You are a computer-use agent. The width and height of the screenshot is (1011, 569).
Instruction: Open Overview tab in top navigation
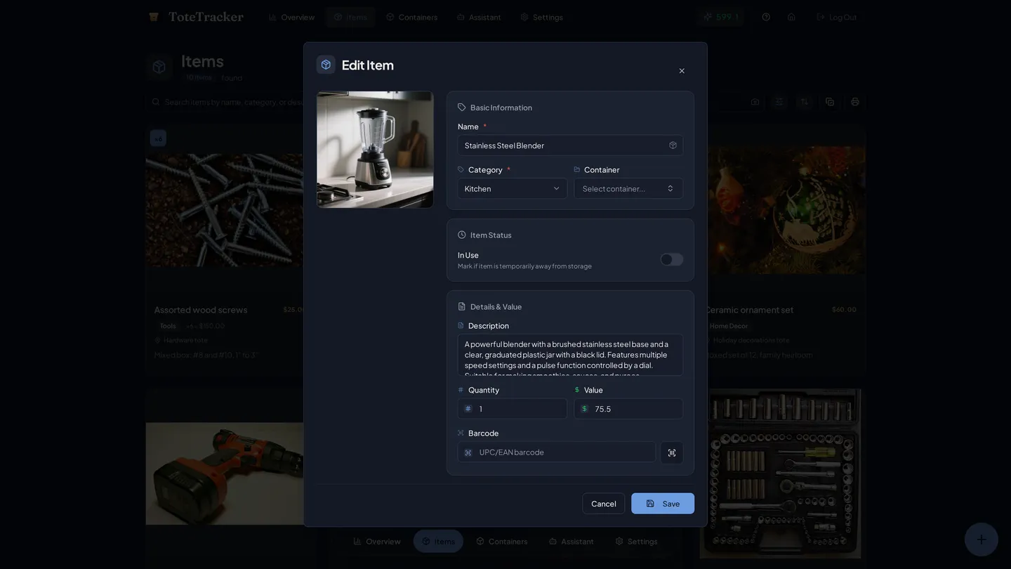[291, 17]
